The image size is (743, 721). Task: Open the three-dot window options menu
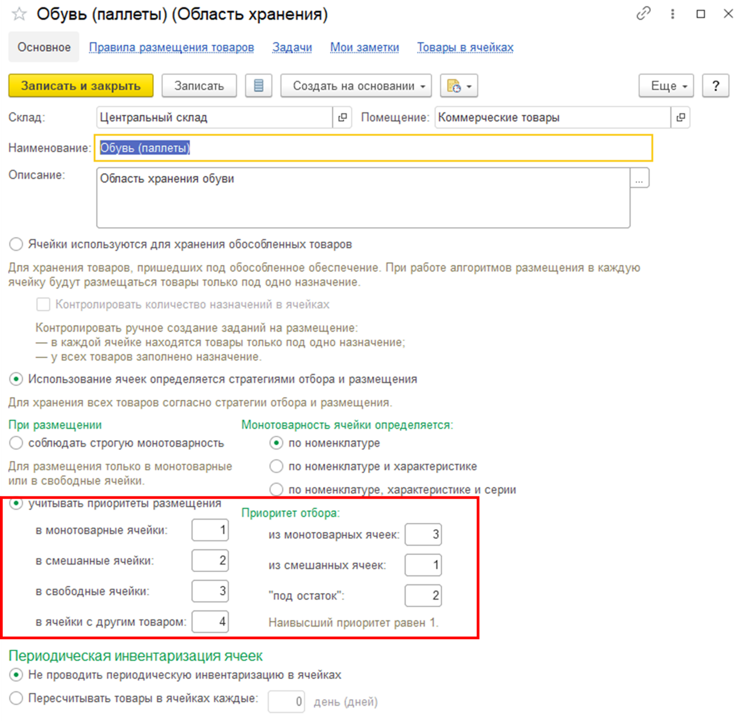click(x=672, y=14)
